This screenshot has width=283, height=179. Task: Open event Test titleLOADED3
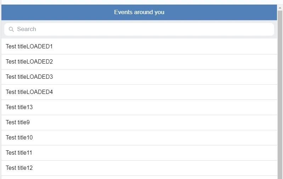(x=29, y=77)
